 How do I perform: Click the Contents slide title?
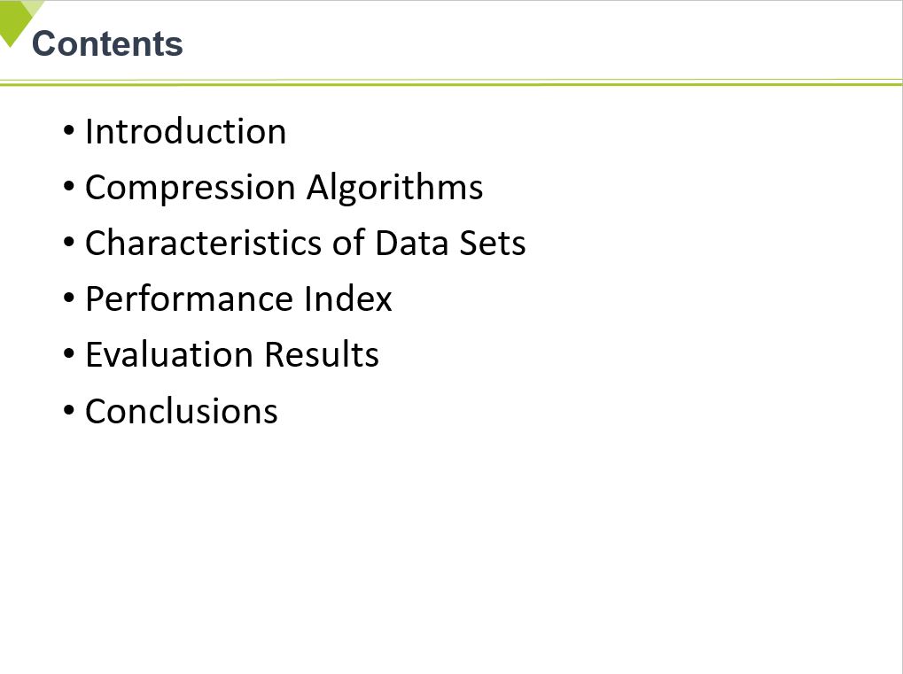(x=107, y=43)
